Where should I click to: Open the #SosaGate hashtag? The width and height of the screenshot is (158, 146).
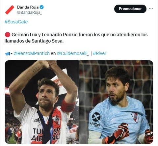tap(16, 22)
